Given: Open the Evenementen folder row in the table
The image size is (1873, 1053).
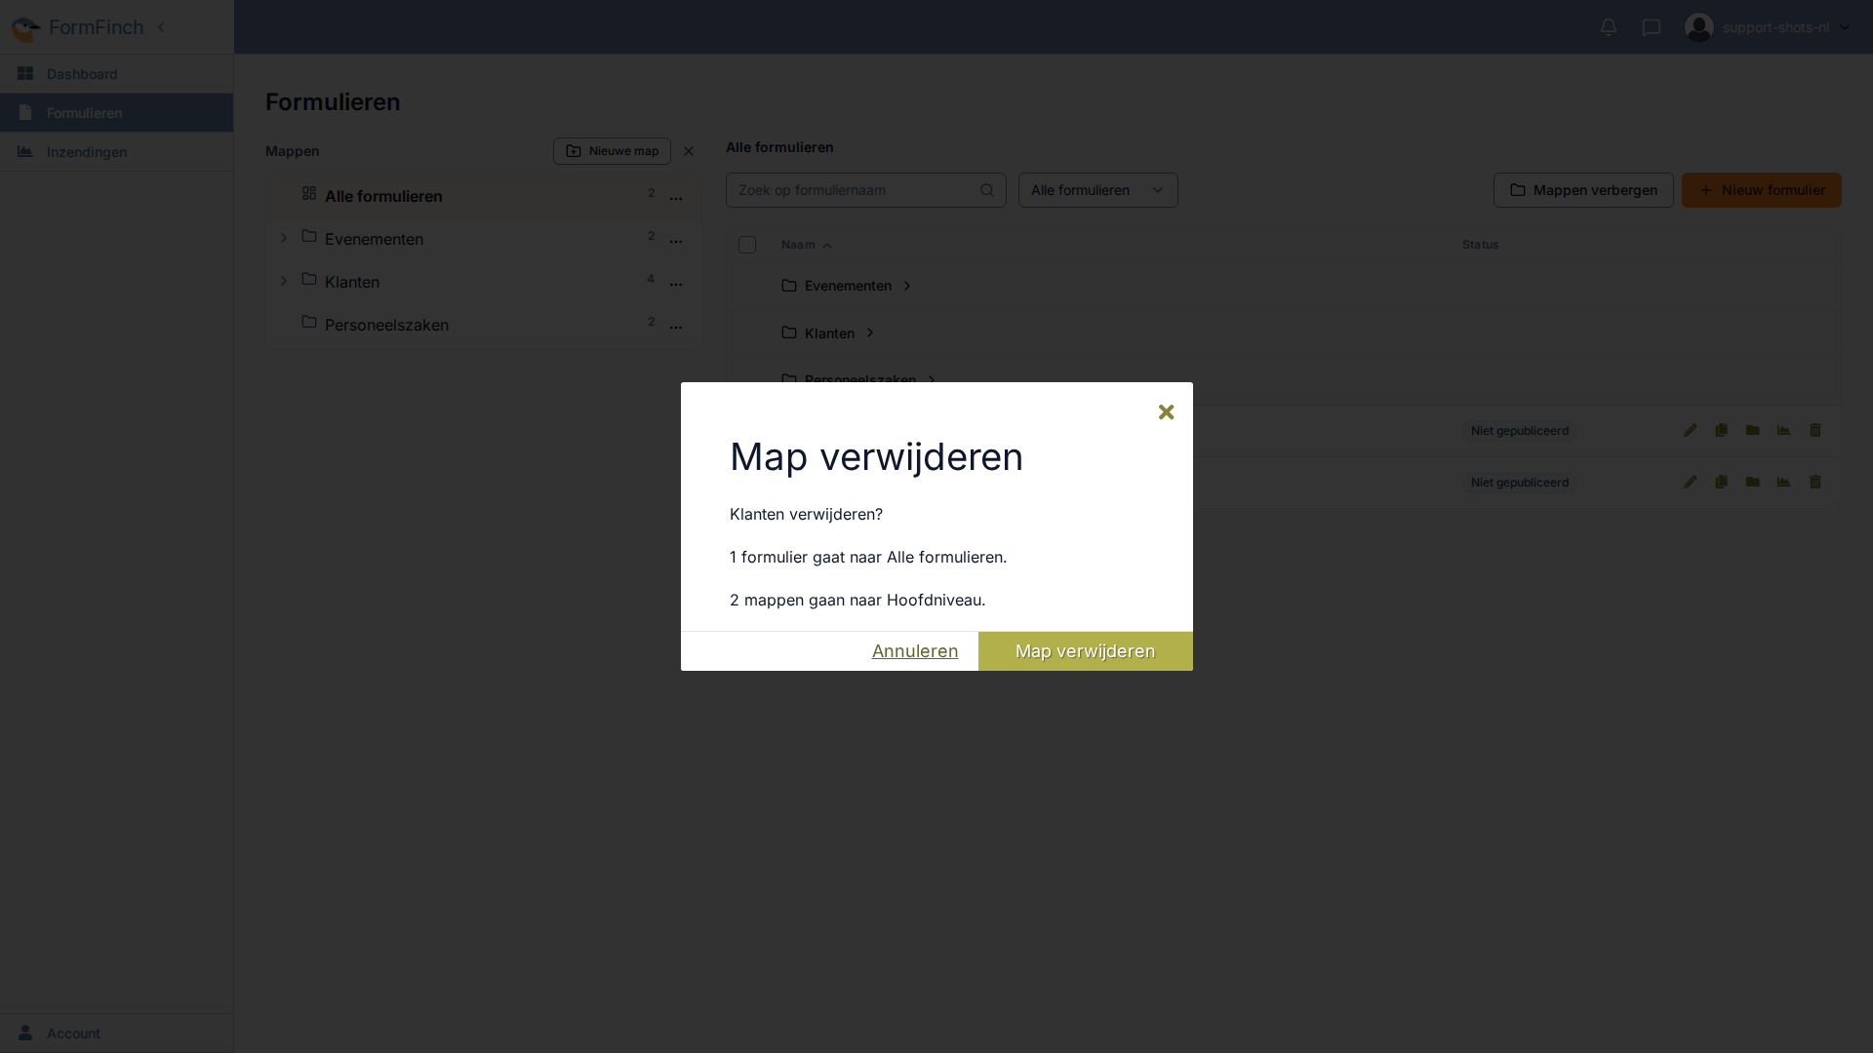Looking at the screenshot, I should pos(847,286).
